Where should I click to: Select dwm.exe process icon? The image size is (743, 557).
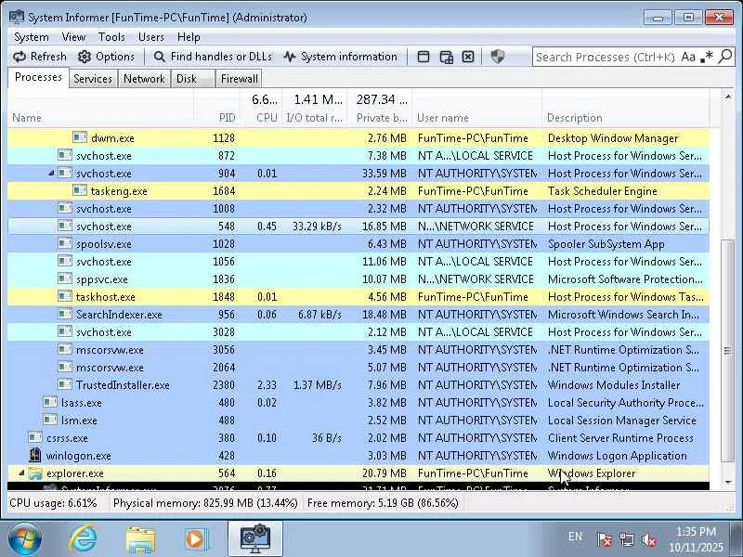tap(80, 137)
